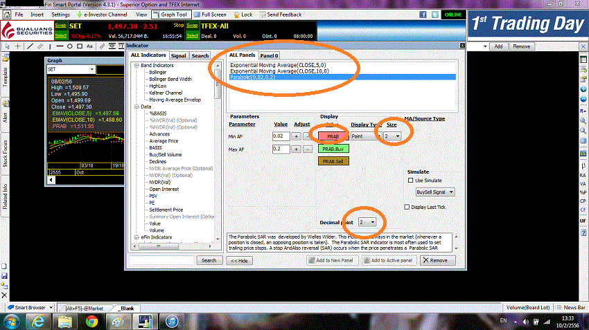Screen dimensions: 589x330
Task: Click the blue minus icon on right toolbar
Action: [x=583, y=99]
